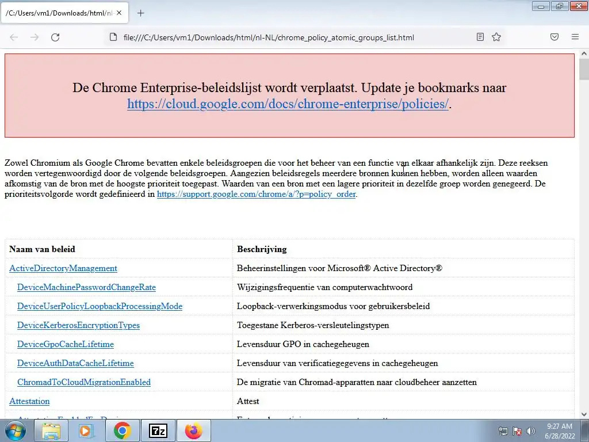Click the banner heading about Chrome Enterprise-beleidslijst
This screenshot has width=589, height=442.
(289, 87)
